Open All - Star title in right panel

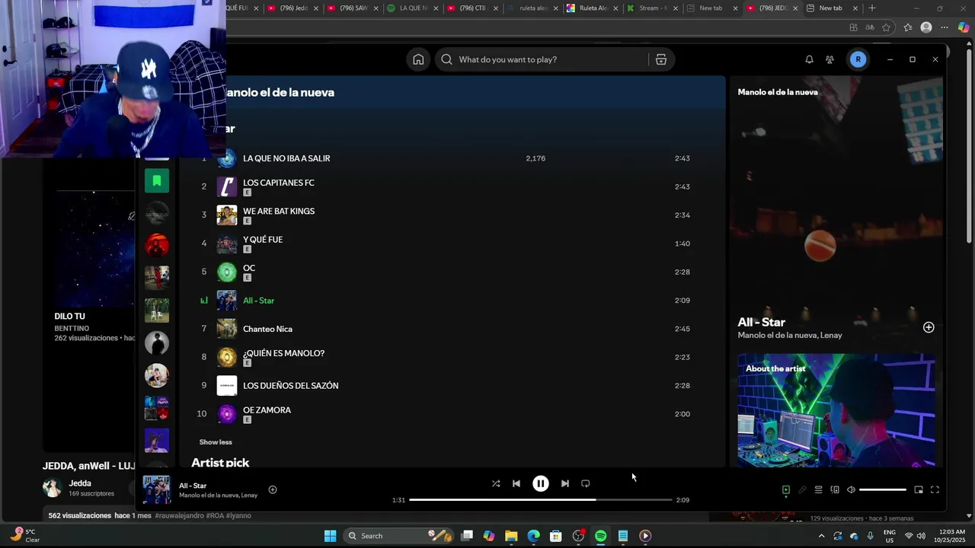(761, 322)
